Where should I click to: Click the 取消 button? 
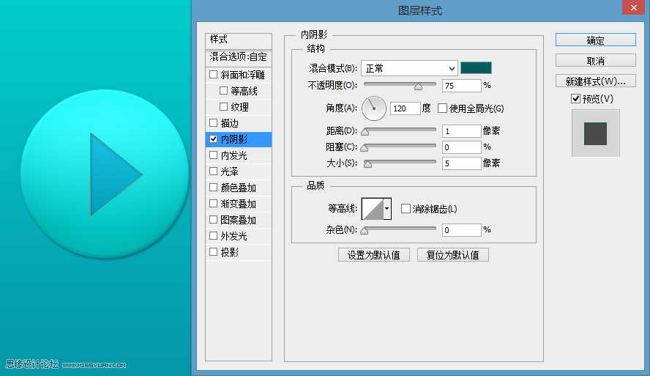(x=595, y=61)
